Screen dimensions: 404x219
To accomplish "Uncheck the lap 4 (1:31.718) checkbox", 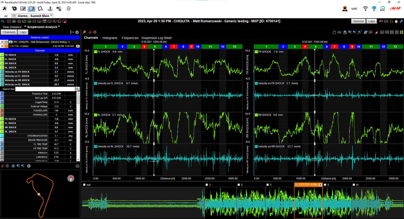I will (x=297, y=185).
